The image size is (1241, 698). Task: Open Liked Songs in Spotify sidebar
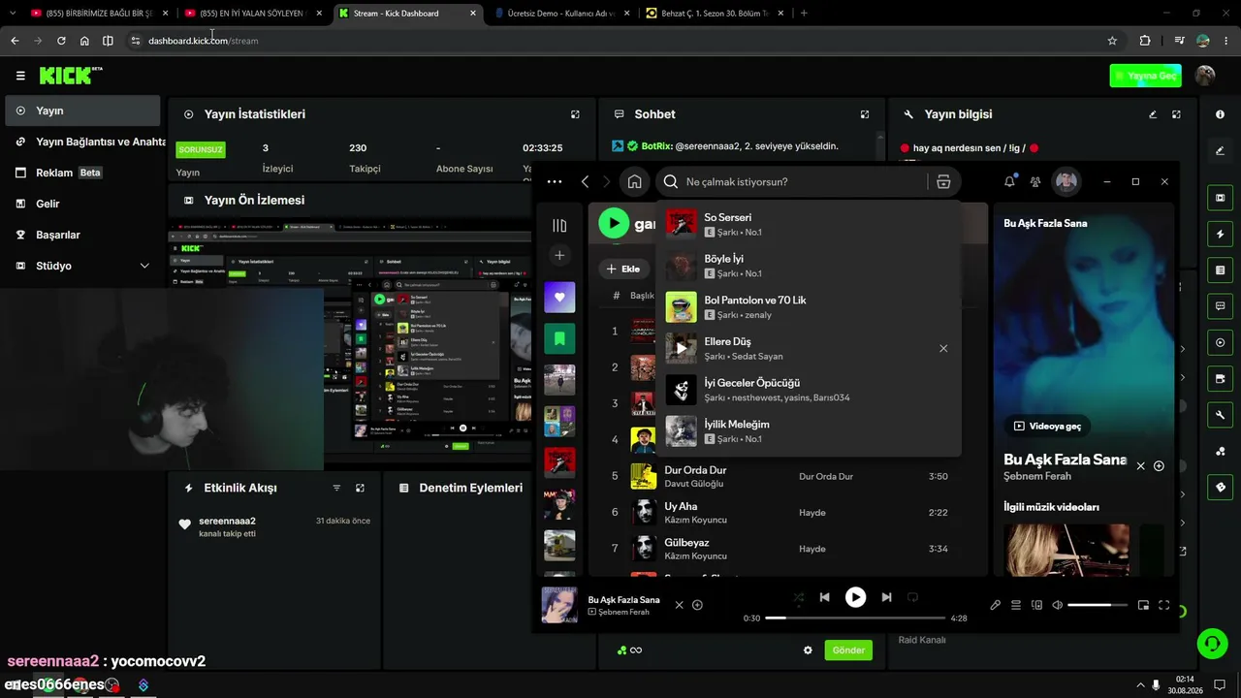tap(559, 297)
